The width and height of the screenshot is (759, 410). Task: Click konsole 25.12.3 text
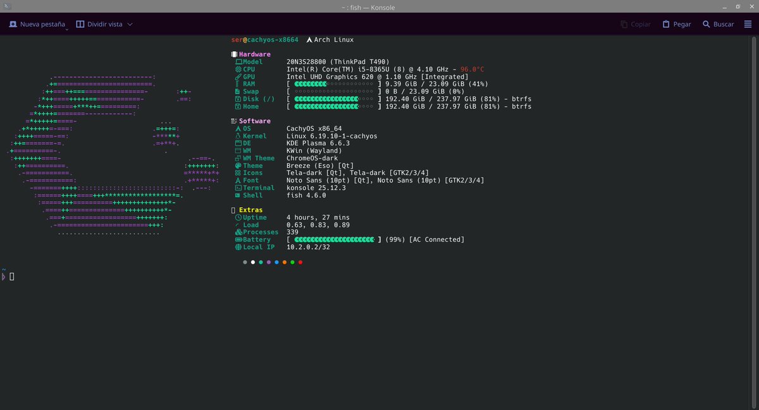click(316, 188)
